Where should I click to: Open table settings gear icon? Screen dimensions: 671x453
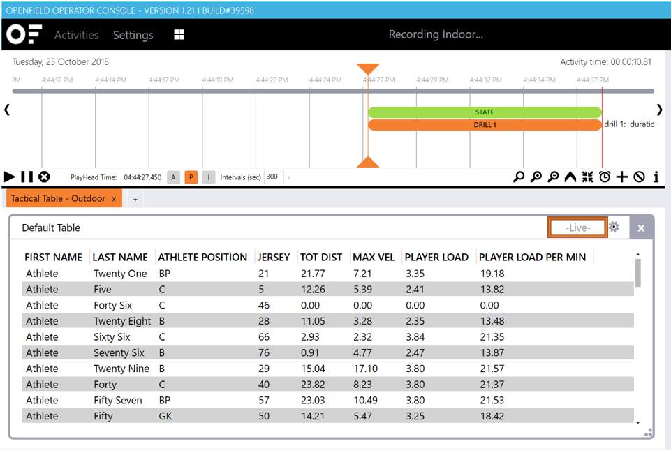(614, 227)
